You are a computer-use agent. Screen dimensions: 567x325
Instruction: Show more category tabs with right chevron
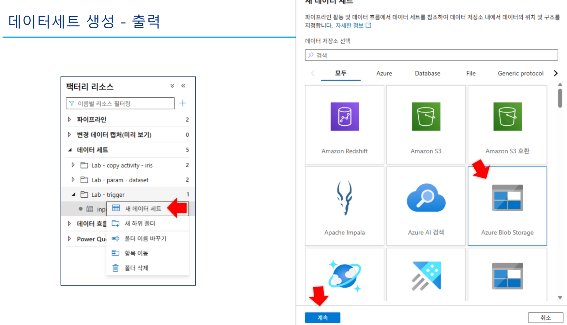(x=556, y=73)
